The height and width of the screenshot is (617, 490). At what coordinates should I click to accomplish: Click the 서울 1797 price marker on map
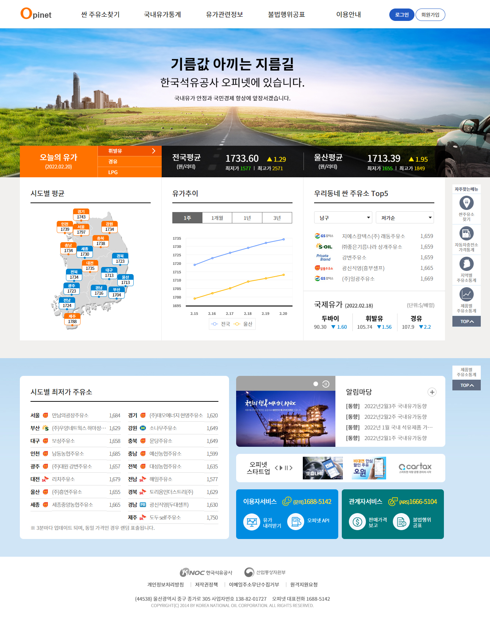point(81,230)
